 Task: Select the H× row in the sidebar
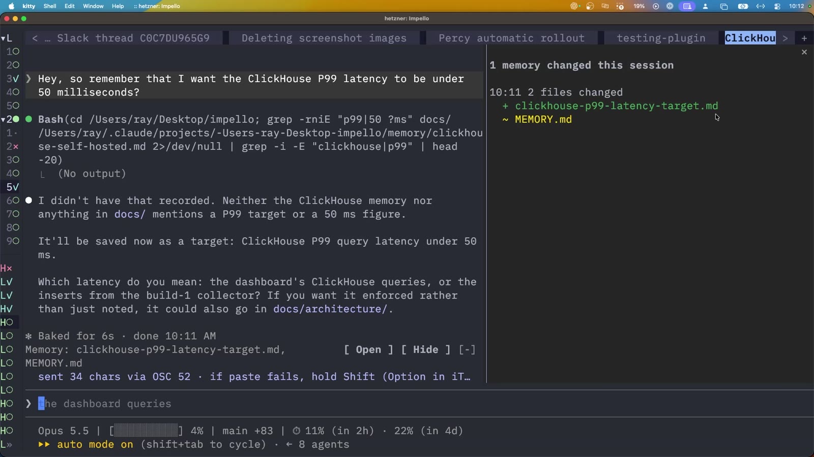tap(7, 268)
